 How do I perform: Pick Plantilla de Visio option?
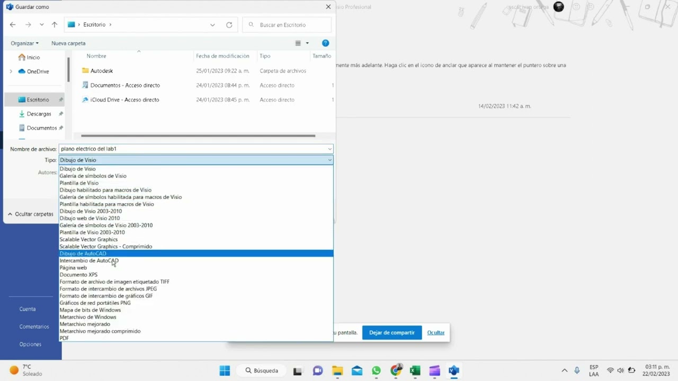(196, 183)
